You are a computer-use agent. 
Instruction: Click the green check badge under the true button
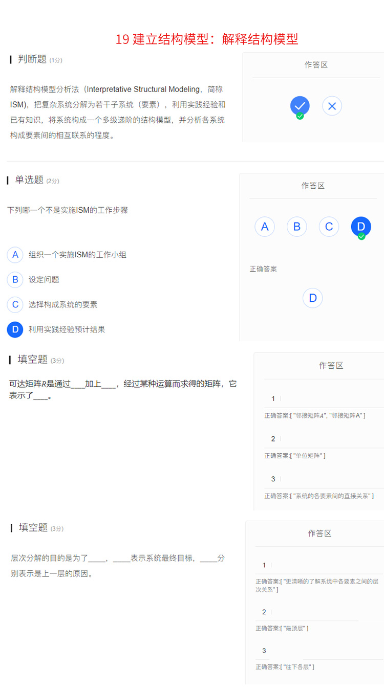[300, 116]
